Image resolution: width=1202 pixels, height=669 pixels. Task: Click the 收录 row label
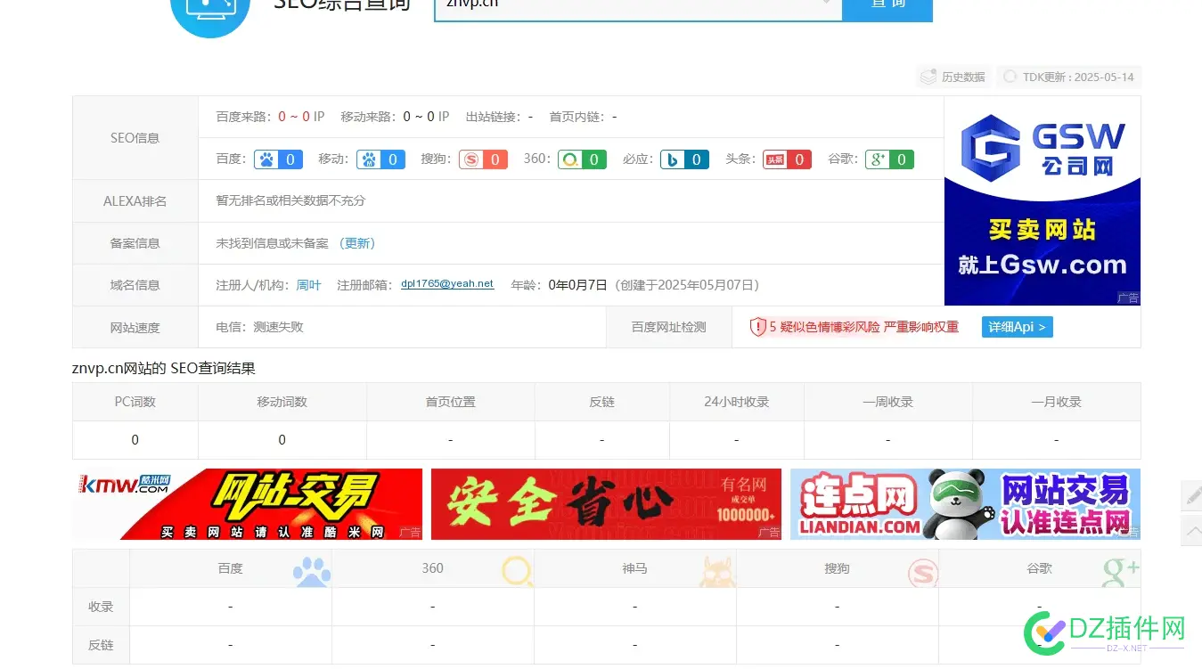102,607
